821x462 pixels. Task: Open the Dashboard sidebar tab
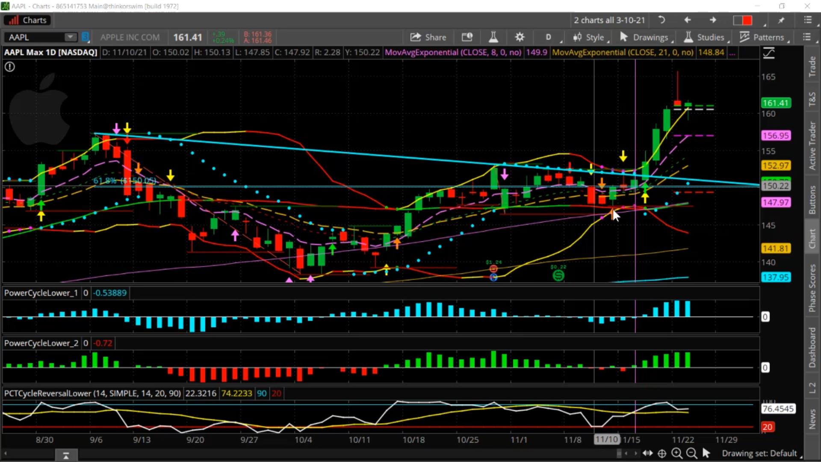pos(812,347)
